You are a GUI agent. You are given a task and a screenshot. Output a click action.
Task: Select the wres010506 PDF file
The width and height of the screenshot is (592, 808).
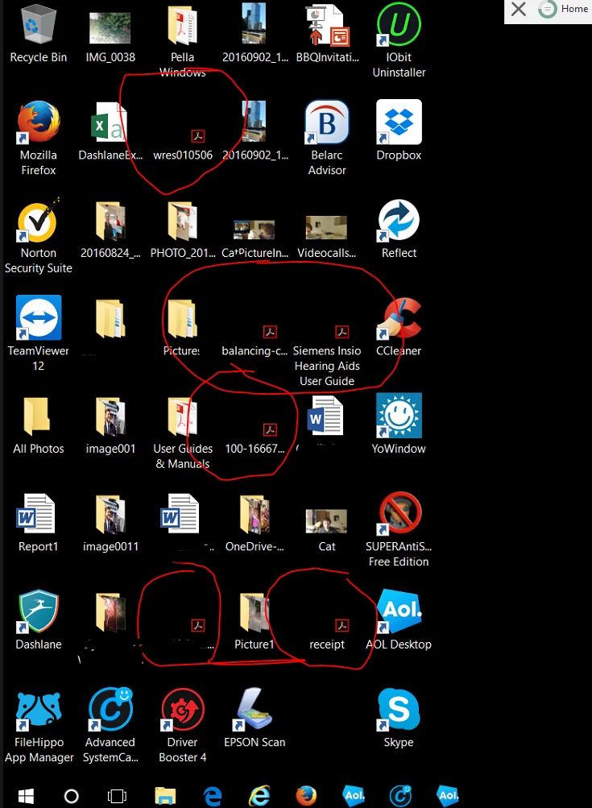click(197, 136)
